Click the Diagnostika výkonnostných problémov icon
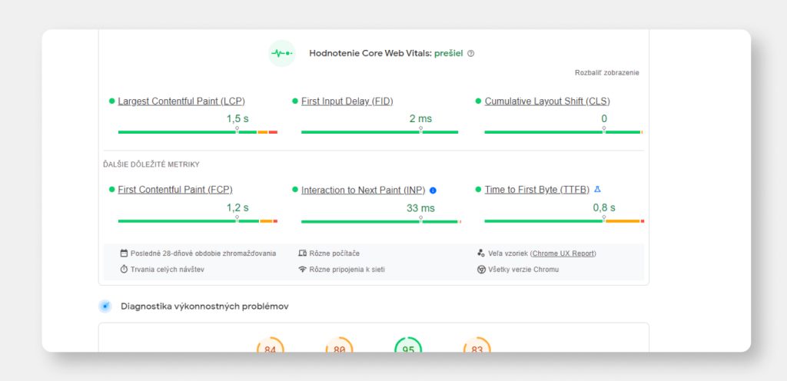This screenshot has width=787, height=381. 105,306
